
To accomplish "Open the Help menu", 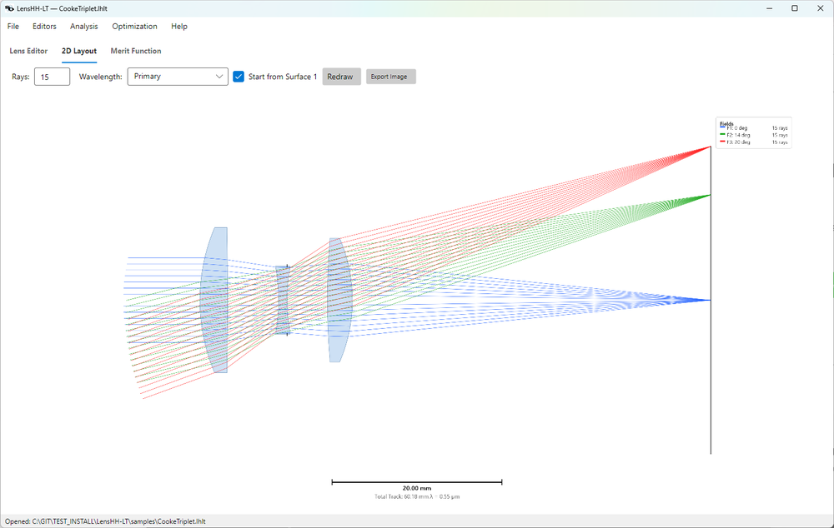I will [179, 26].
